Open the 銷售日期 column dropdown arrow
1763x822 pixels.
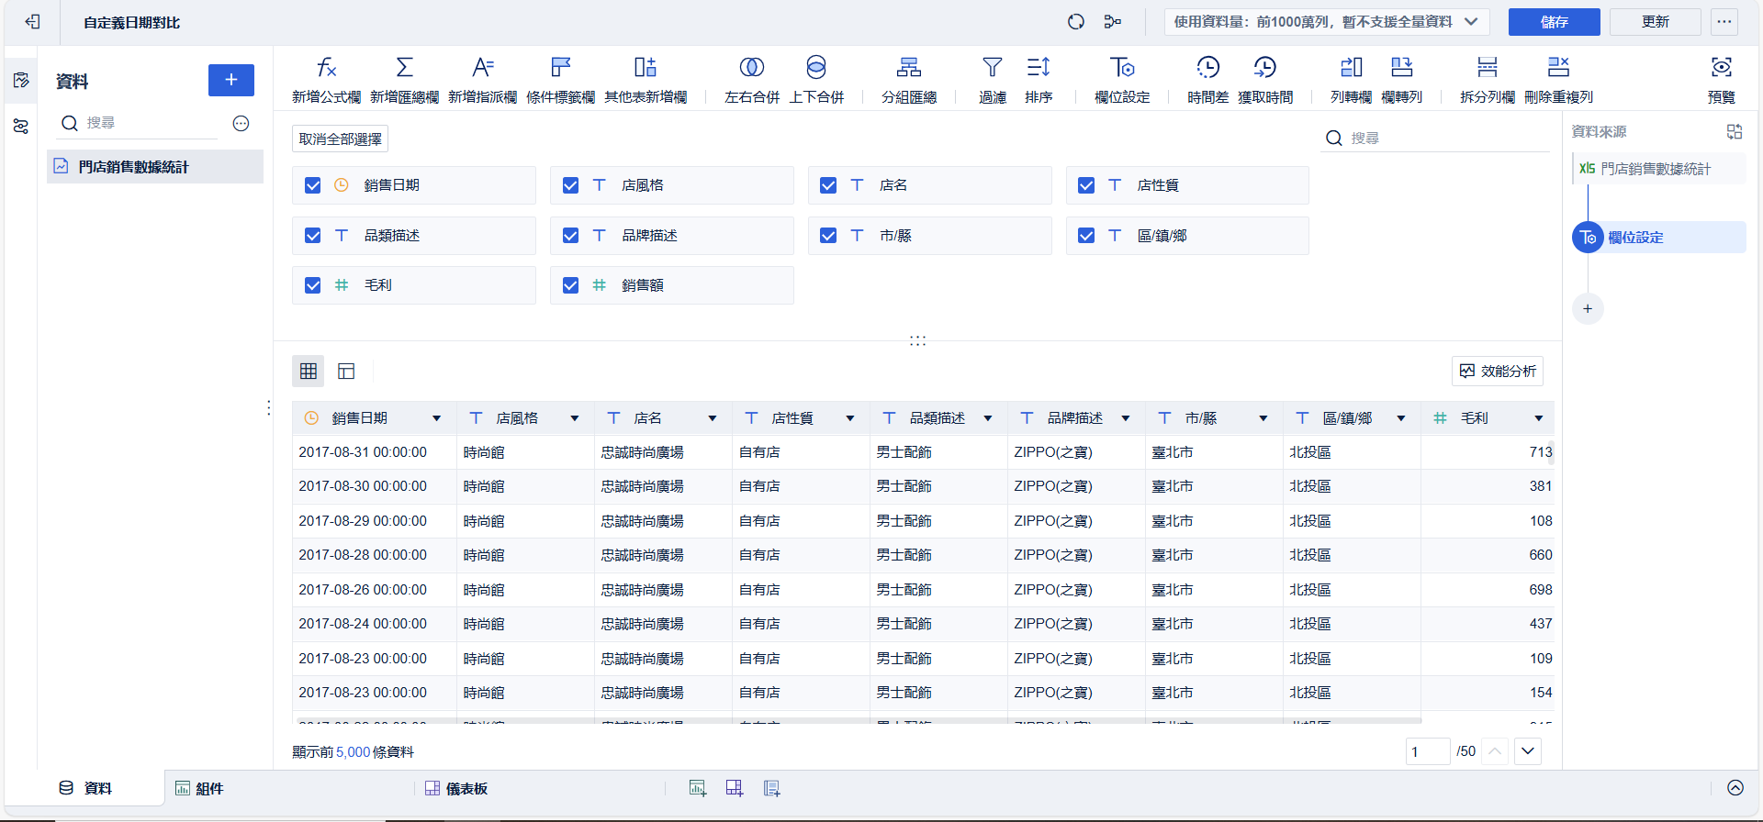[436, 418]
